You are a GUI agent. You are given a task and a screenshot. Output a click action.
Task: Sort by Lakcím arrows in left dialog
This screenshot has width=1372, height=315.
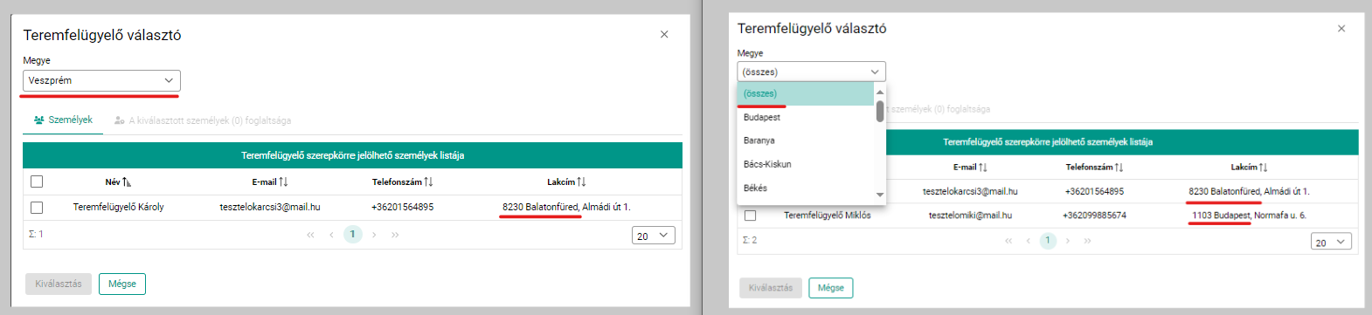coord(581,182)
